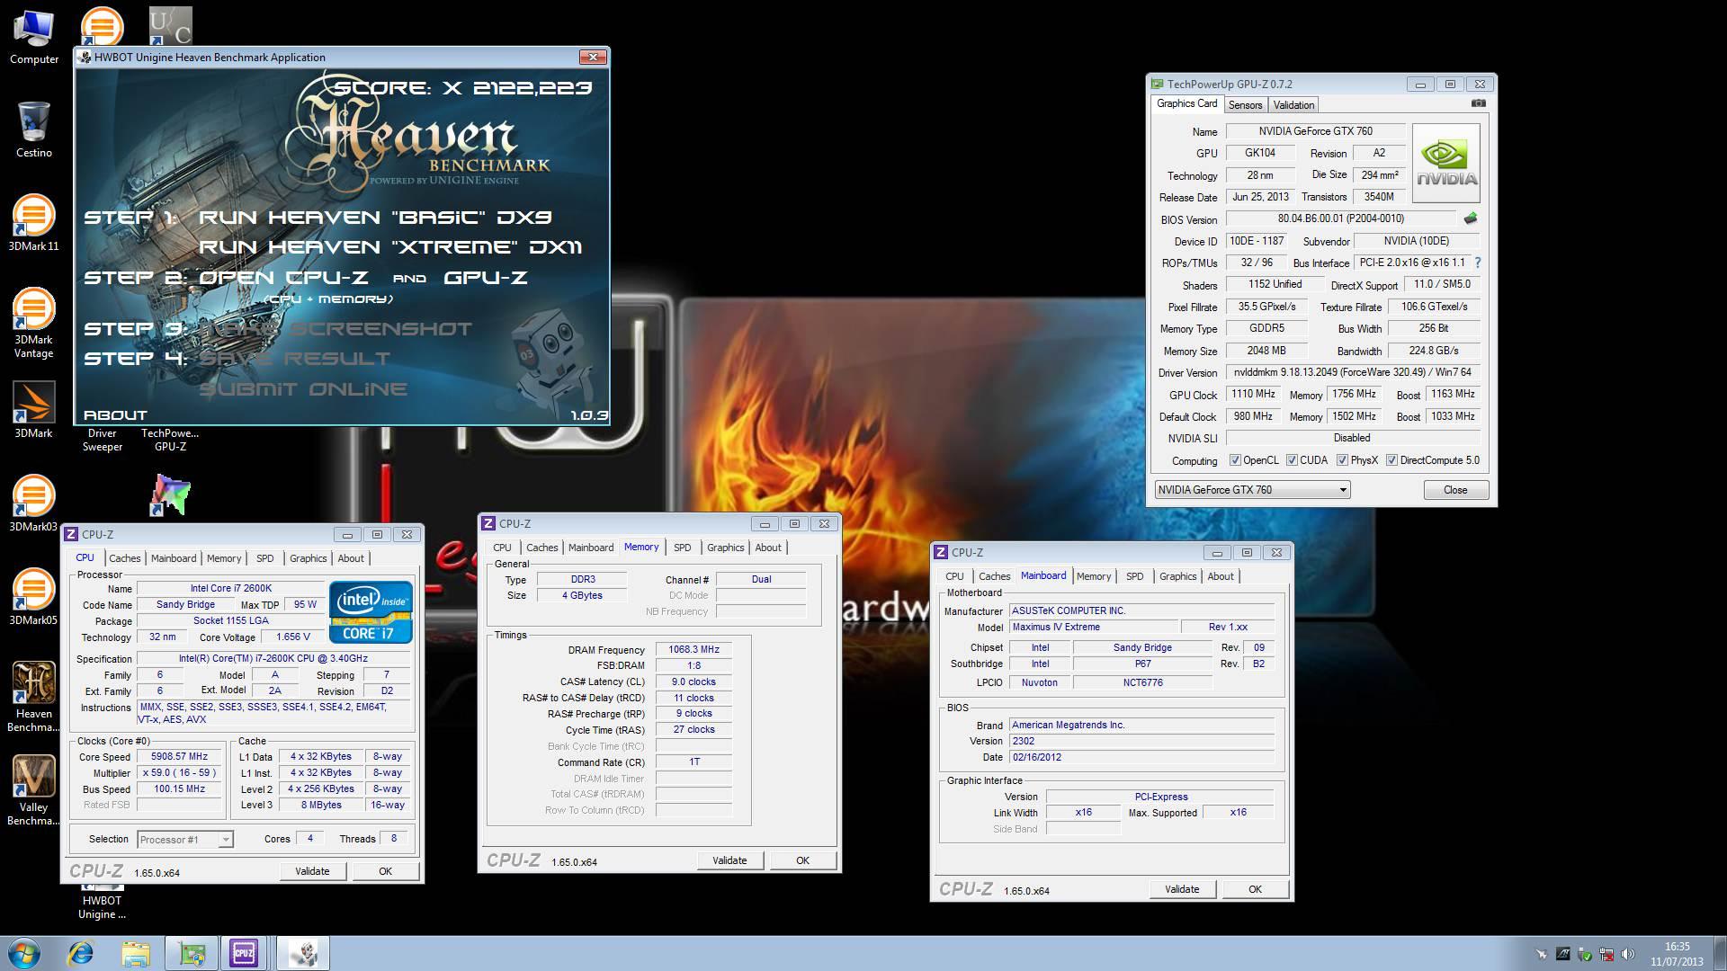
Task: Open the Cestino recycle bin icon
Action: tap(34, 130)
